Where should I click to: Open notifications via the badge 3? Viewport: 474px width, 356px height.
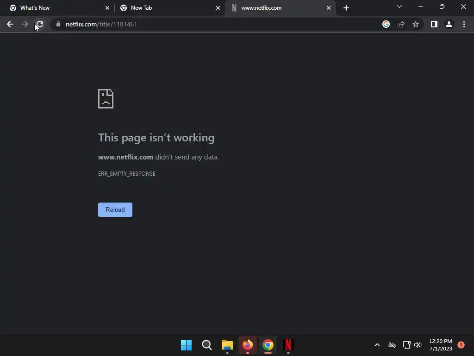(461, 344)
